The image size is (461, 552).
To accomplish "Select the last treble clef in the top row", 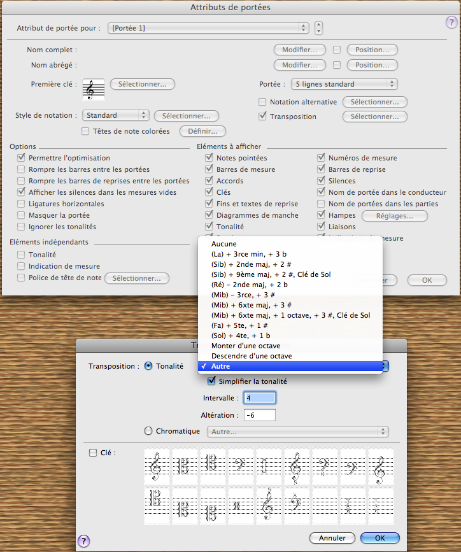I will (381, 466).
